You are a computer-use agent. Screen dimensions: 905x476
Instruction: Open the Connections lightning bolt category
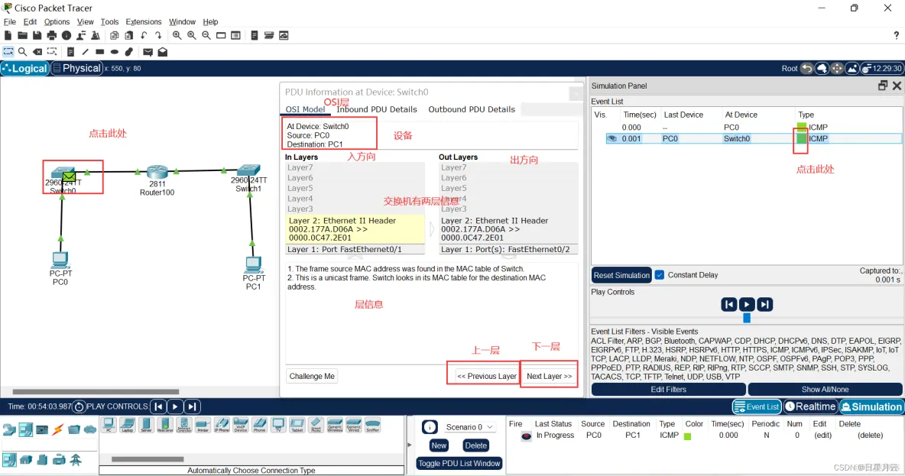coord(58,429)
